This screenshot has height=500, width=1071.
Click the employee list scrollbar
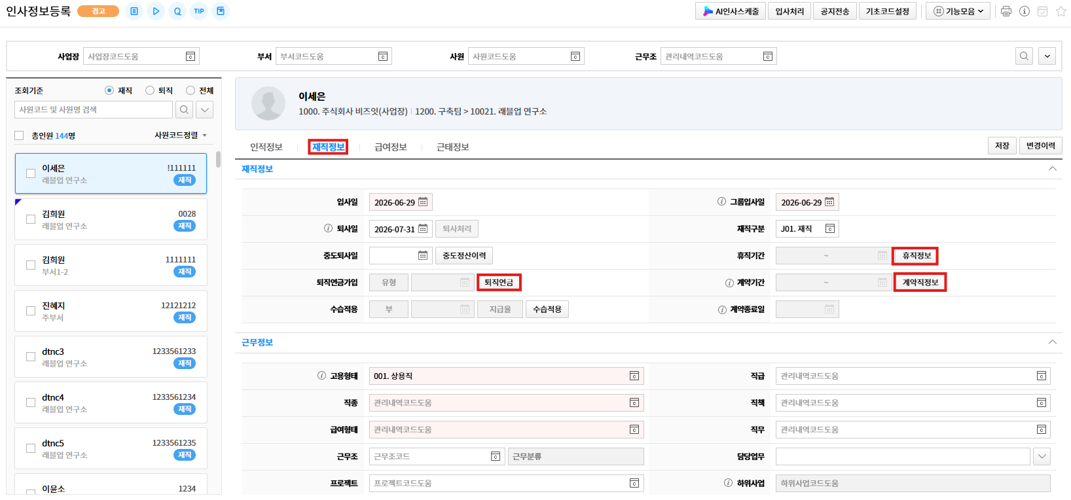click(x=218, y=159)
